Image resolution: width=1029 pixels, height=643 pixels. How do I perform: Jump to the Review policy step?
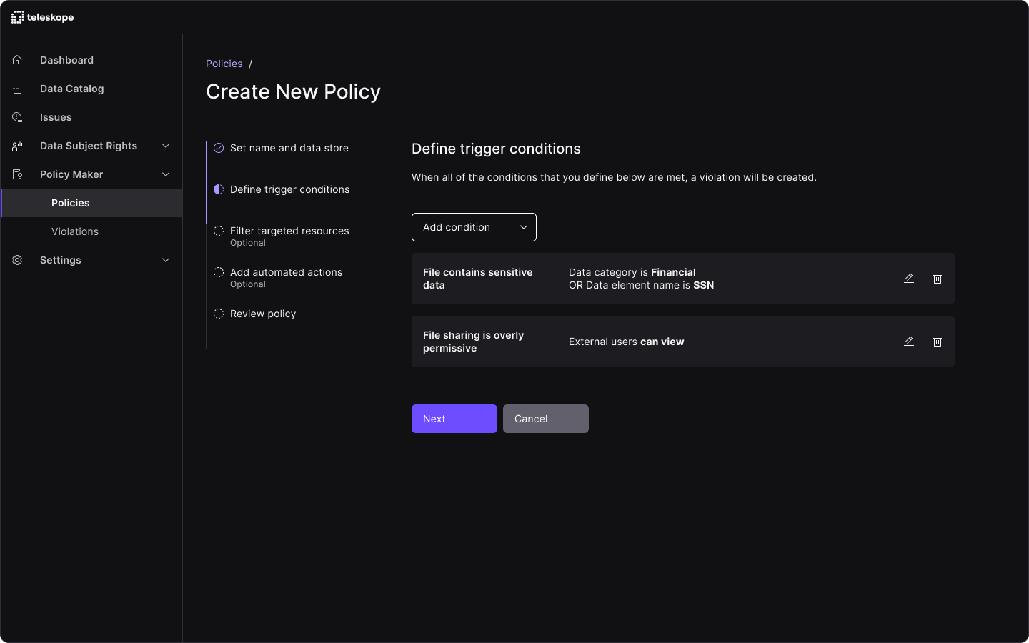click(263, 314)
